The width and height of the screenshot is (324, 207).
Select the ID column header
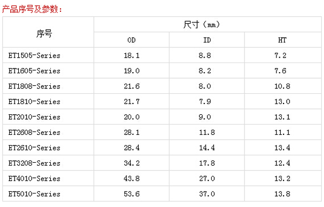207,40
